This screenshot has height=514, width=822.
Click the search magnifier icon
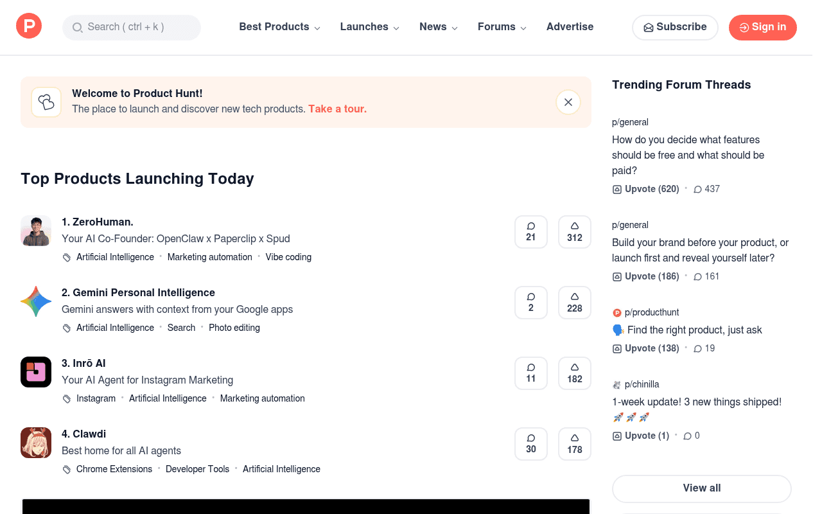coord(77,28)
